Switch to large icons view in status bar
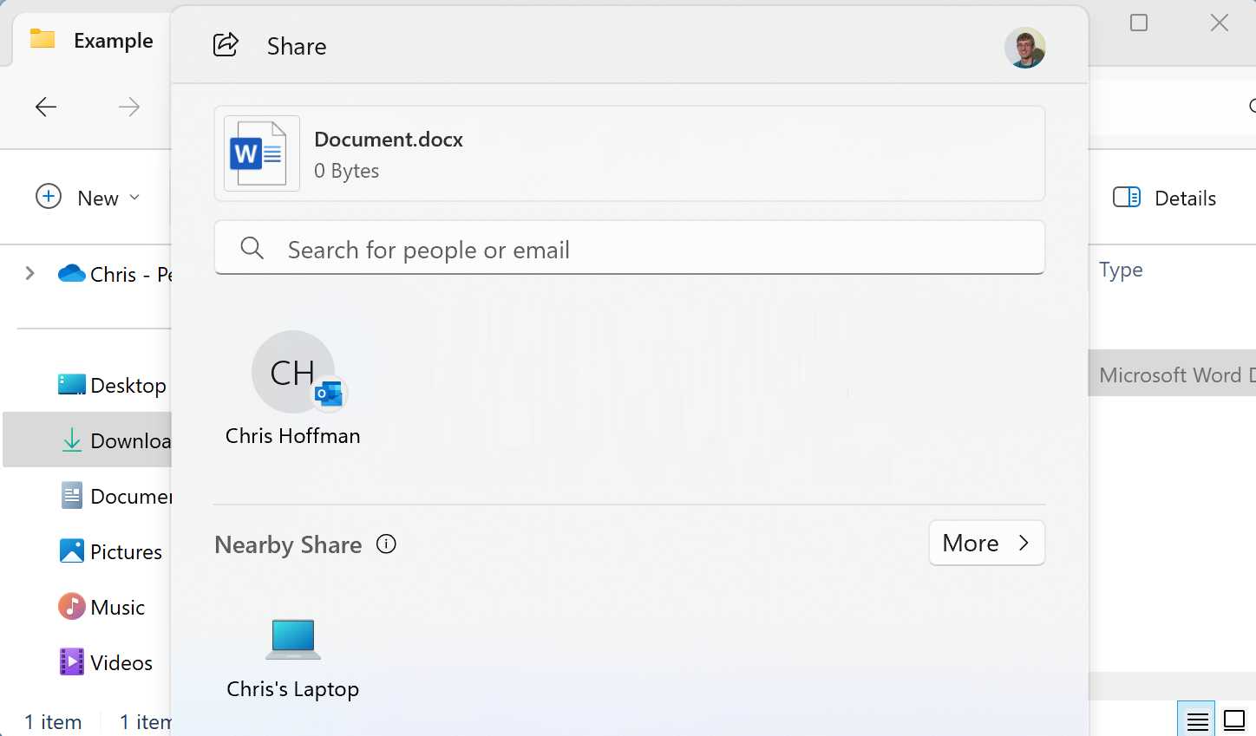 (1234, 720)
